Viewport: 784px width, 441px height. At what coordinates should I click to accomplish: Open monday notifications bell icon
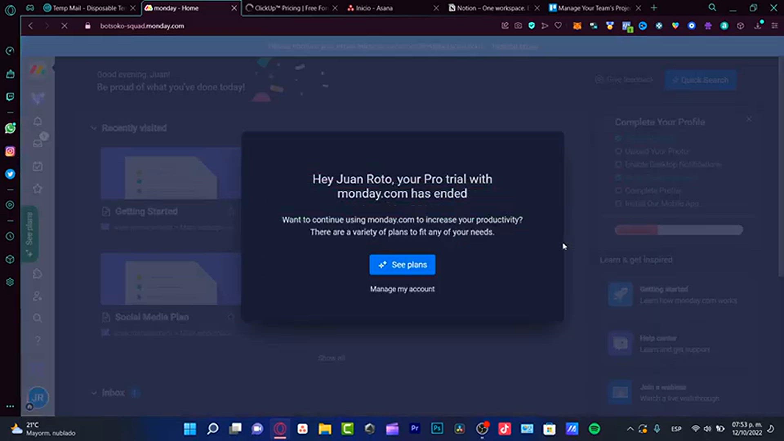click(x=38, y=121)
